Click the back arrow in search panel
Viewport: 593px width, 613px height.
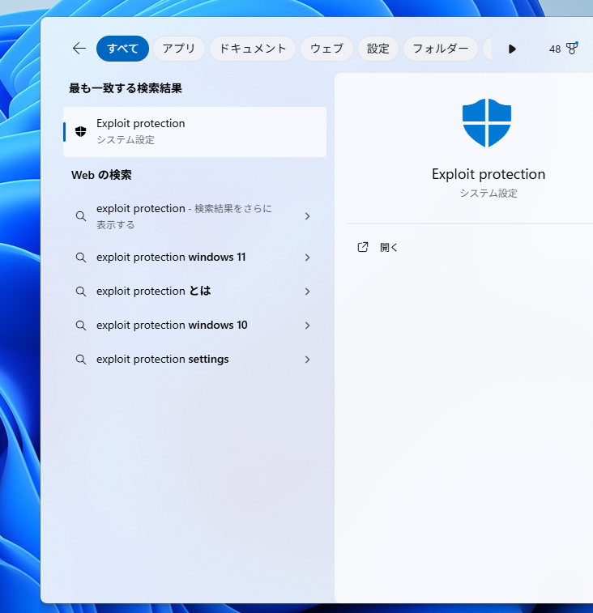pyautogui.click(x=79, y=49)
